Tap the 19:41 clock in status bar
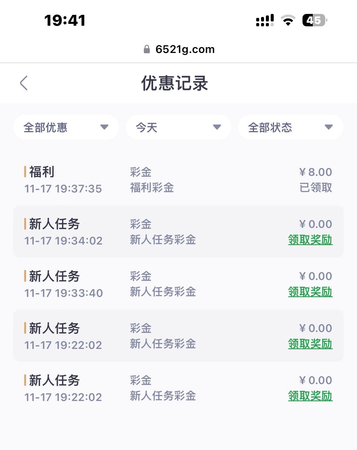Image resolution: width=357 pixels, height=450 pixels. (65, 21)
